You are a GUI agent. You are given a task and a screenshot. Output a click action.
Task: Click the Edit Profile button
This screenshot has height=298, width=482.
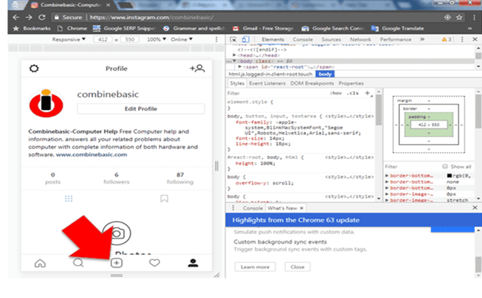point(141,109)
